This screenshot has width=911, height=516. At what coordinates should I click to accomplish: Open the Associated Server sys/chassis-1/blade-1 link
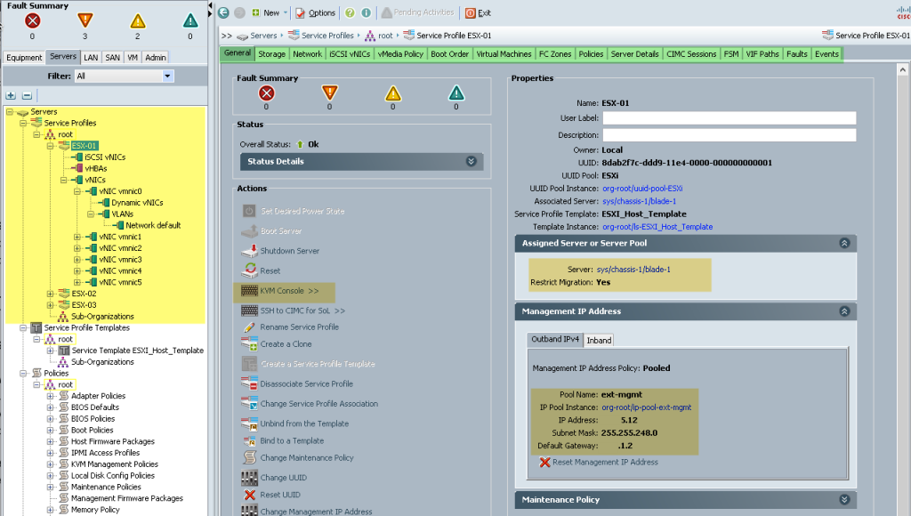pyautogui.click(x=639, y=201)
